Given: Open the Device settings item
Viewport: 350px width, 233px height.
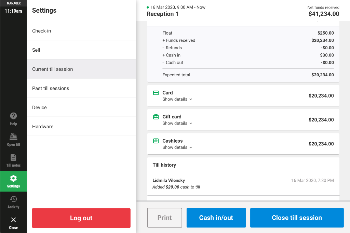Looking at the screenshot, I should pos(81,107).
